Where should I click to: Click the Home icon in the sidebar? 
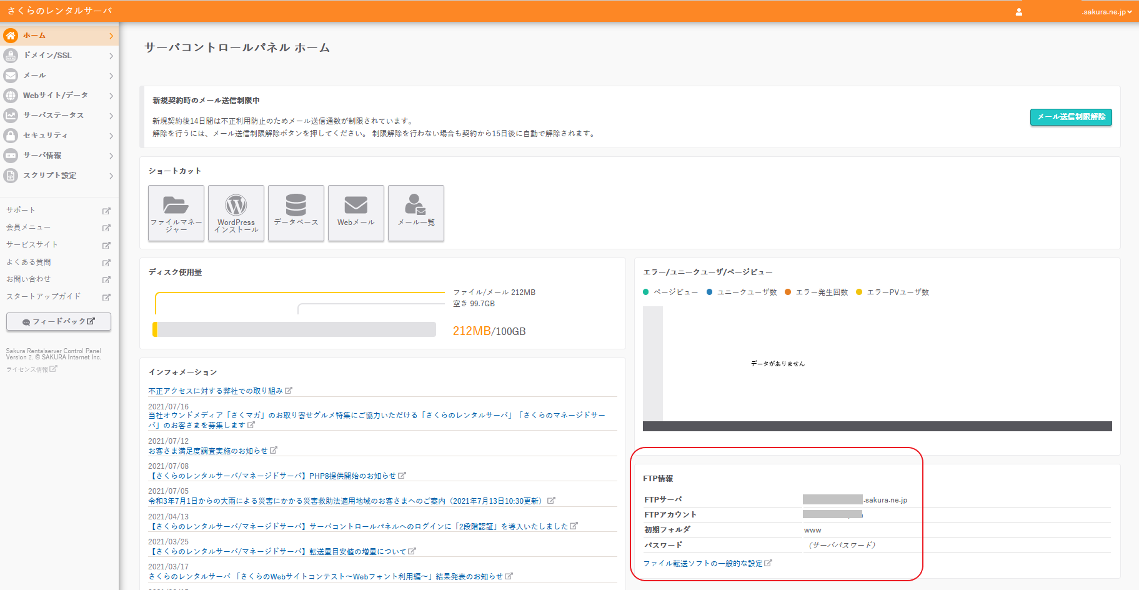tap(11, 36)
